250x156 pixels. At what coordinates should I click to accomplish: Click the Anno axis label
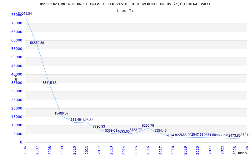pos(243,153)
